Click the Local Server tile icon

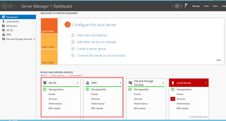173,83
